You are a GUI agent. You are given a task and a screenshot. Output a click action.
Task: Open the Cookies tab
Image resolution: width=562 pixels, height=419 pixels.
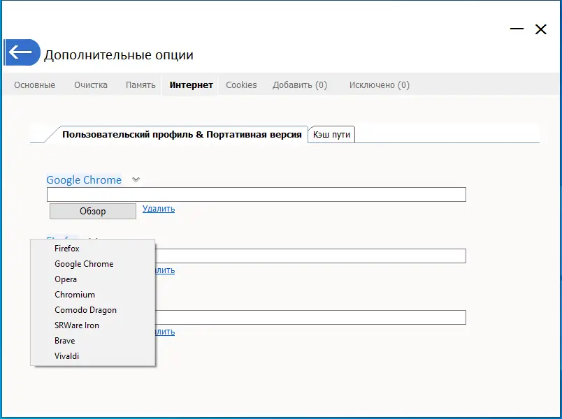[x=241, y=85]
